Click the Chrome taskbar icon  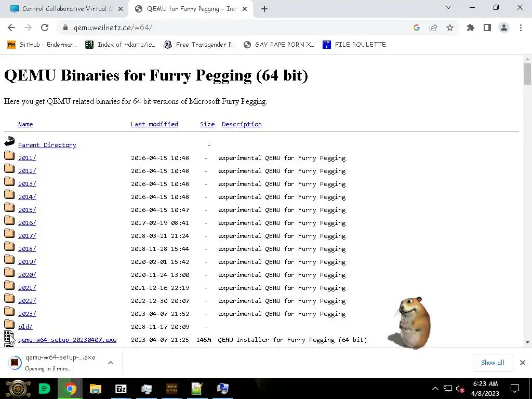(x=71, y=389)
